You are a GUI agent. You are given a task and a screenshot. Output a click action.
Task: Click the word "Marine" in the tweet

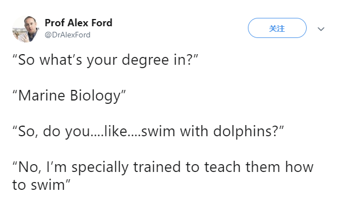pyautogui.click(x=41, y=95)
